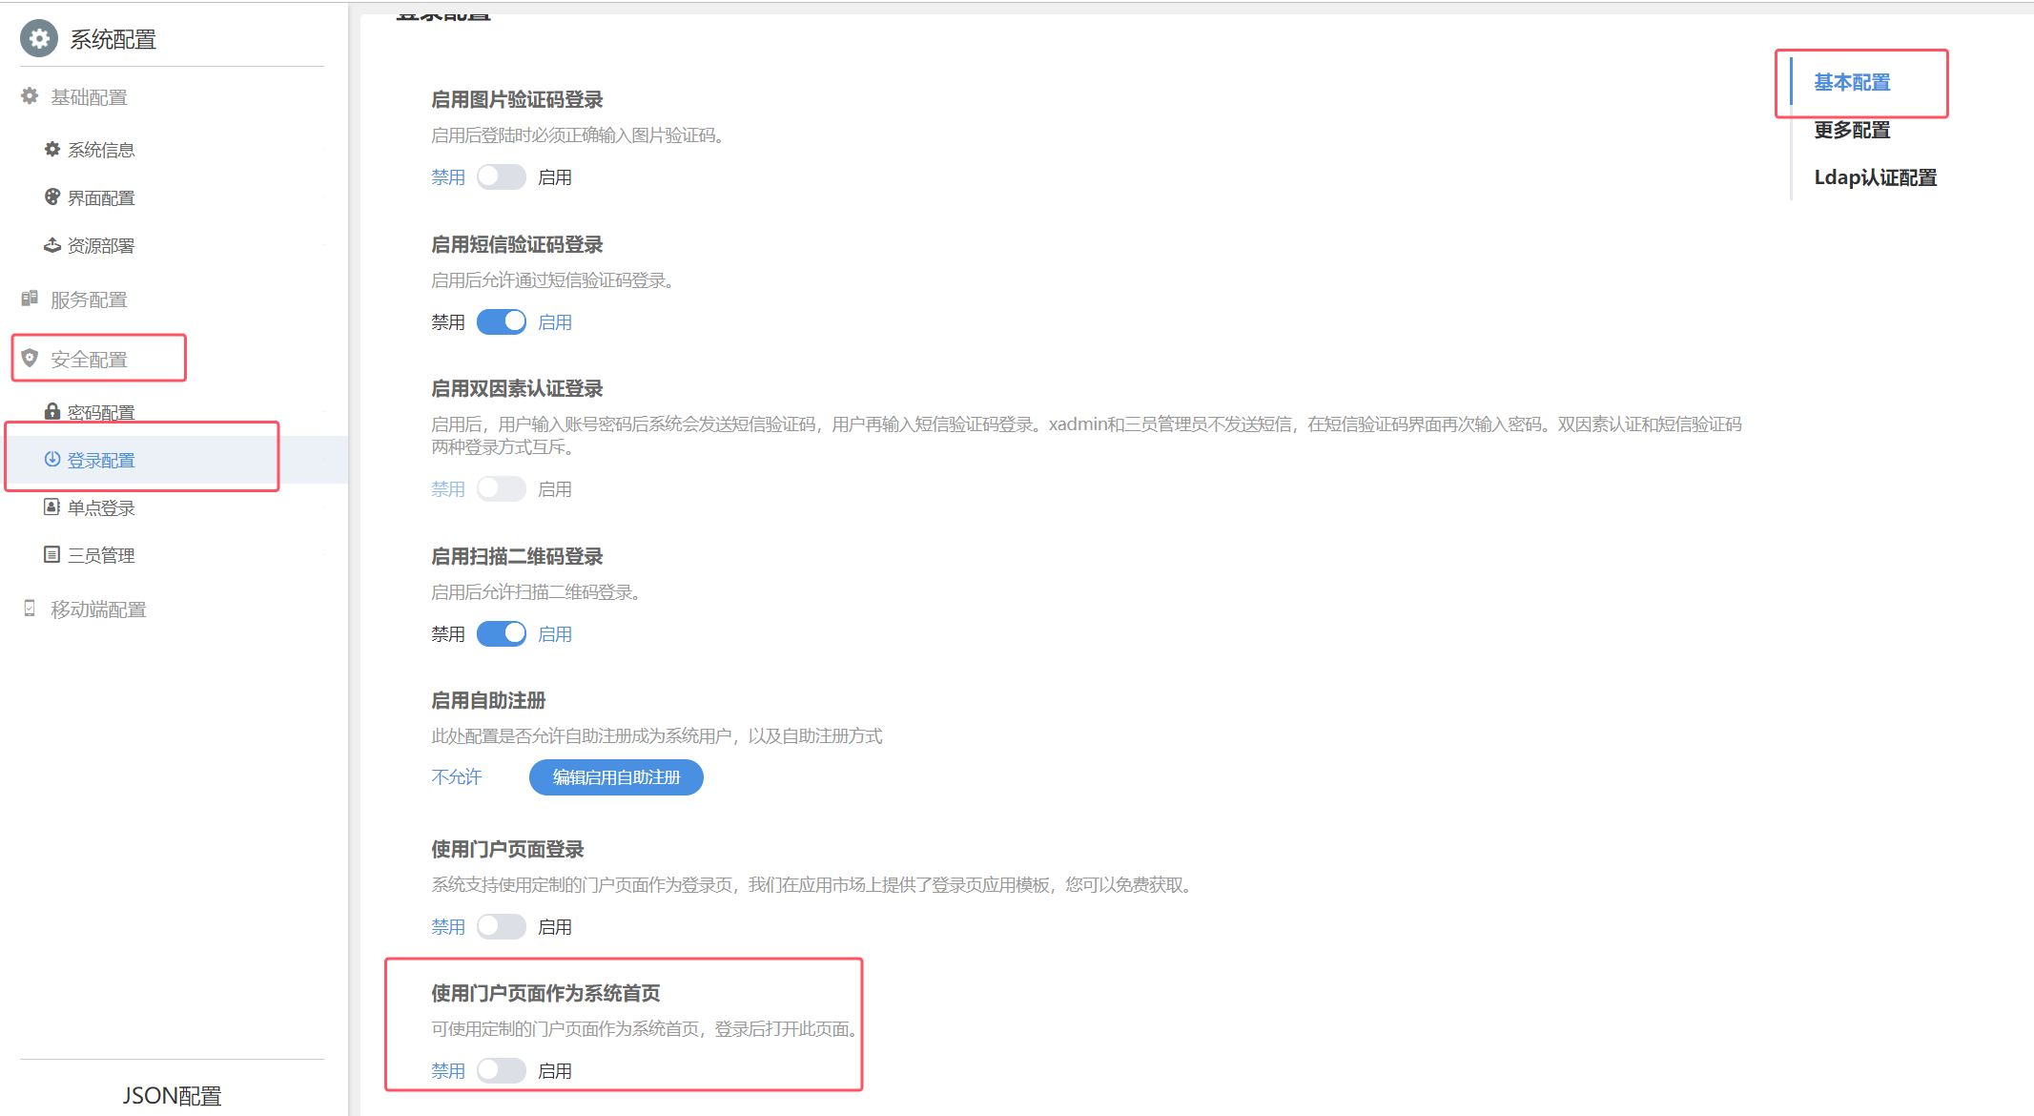Collapse the 安全配置 sidebar group
2034x1116 pixels.
click(89, 360)
